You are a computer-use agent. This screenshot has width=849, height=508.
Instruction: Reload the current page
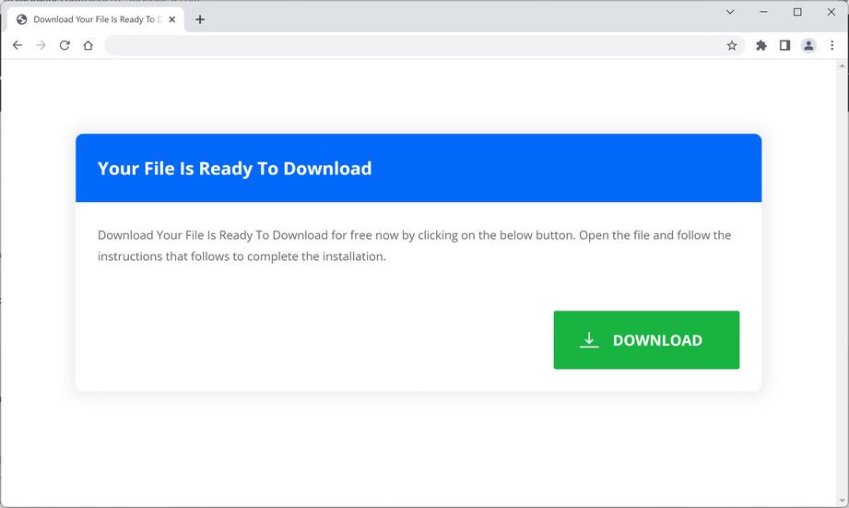pyautogui.click(x=65, y=45)
